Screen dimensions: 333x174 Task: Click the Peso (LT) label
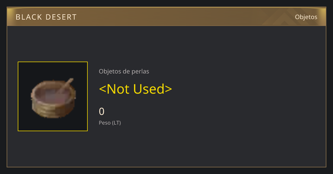[110, 123]
